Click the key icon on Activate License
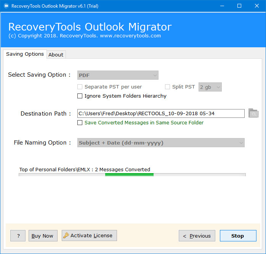Screen dimensions: 266x254 66,235
